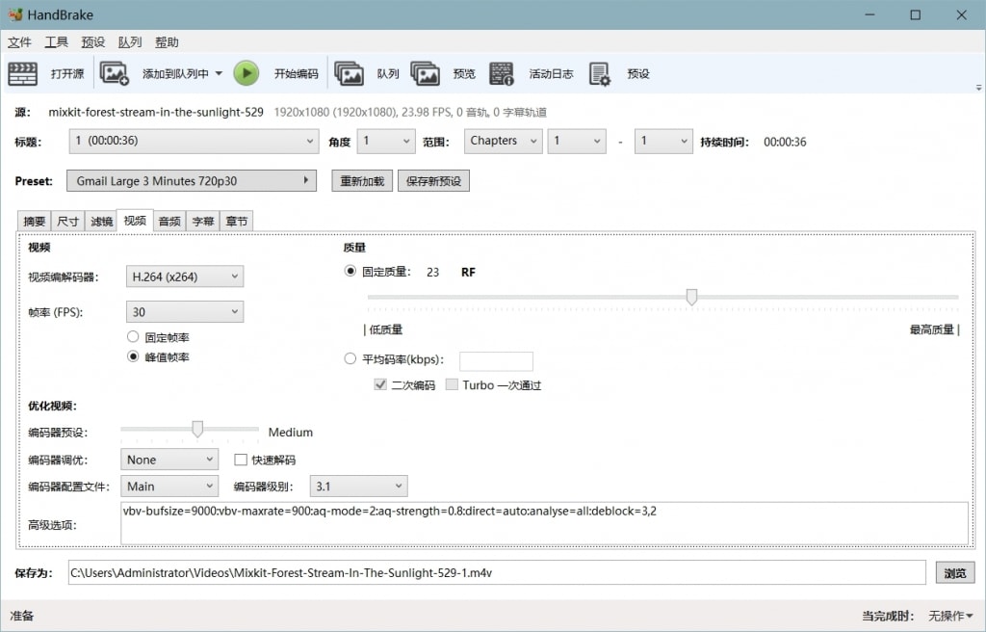The height and width of the screenshot is (632, 986).
Task: Click the green Start Encode play icon
Action: [246, 73]
